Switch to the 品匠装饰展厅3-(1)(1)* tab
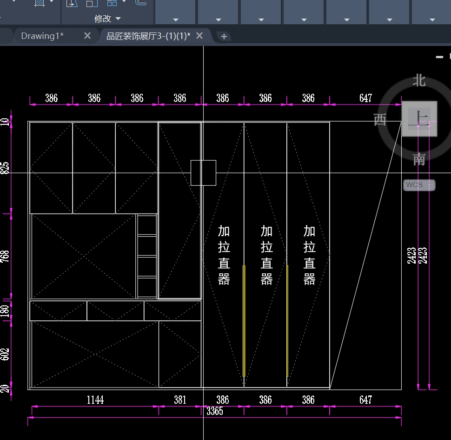This screenshot has width=451, height=440. pos(148,36)
